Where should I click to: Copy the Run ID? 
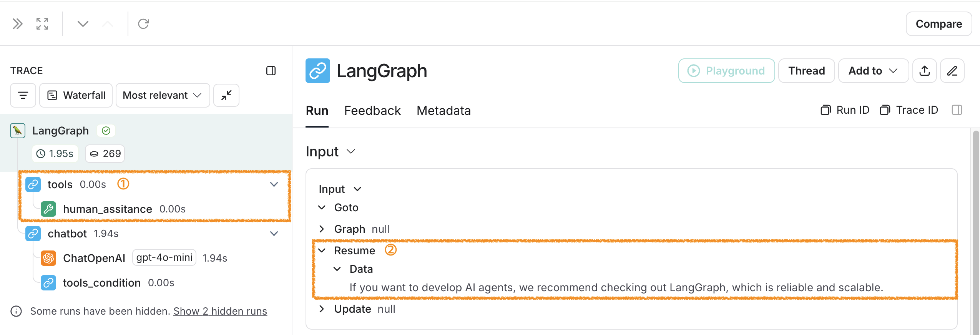[845, 110]
